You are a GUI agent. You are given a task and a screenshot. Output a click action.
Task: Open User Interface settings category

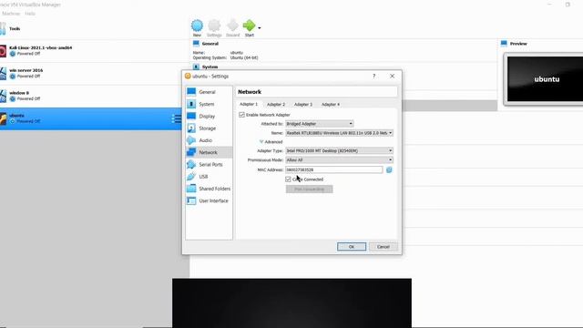(209, 200)
